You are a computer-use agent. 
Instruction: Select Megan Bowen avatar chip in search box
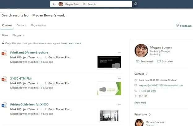70,4
